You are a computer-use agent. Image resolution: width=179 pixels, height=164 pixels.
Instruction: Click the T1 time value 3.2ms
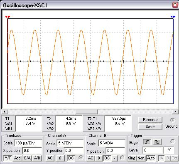(31, 119)
